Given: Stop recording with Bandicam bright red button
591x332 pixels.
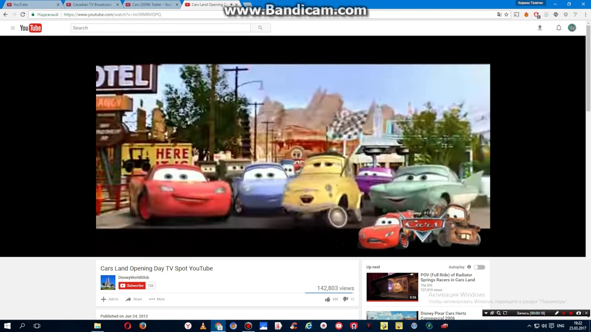Looking at the screenshot, I should [x=571, y=313].
